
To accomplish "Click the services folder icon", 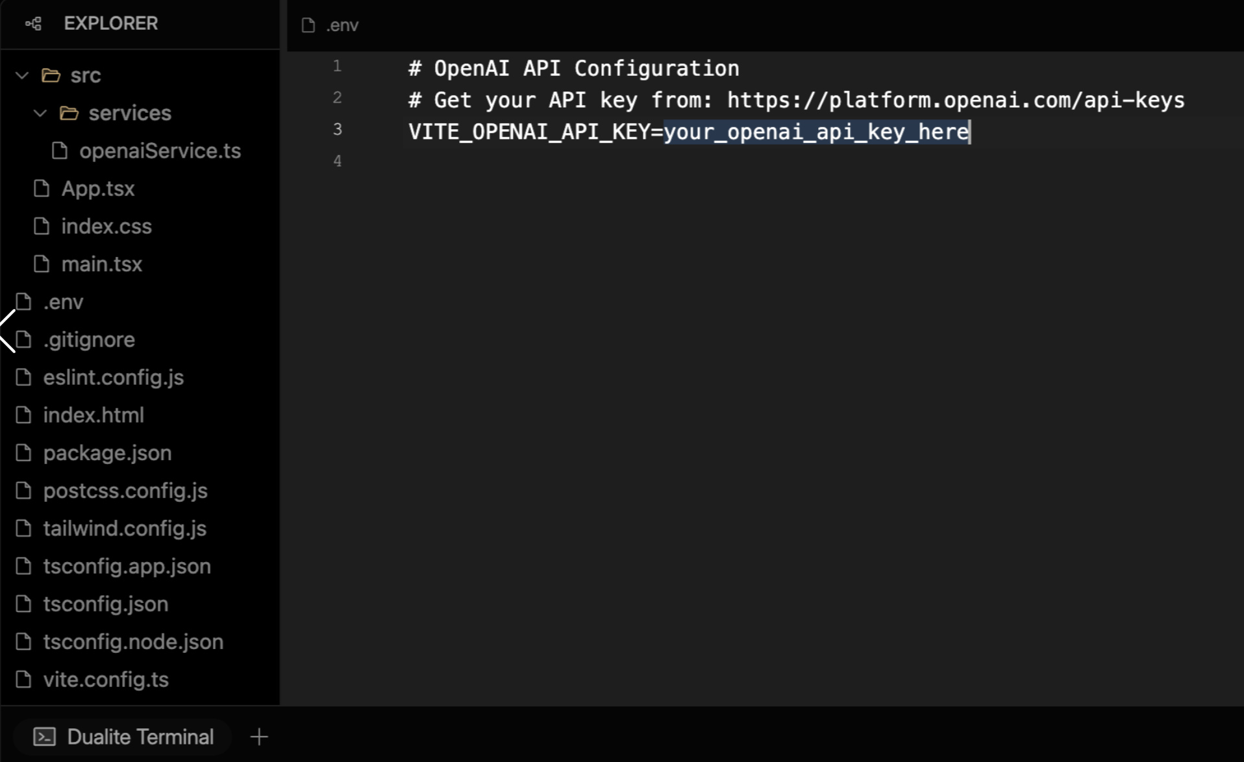I will point(69,113).
